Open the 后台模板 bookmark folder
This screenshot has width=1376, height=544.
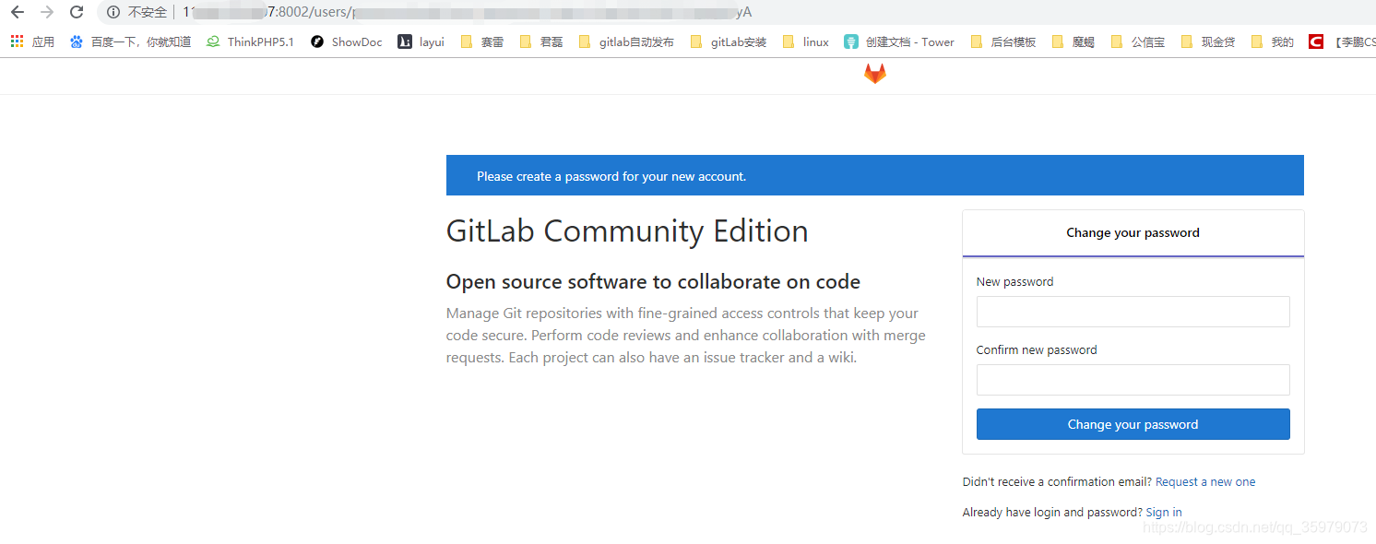coord(1003,41)
